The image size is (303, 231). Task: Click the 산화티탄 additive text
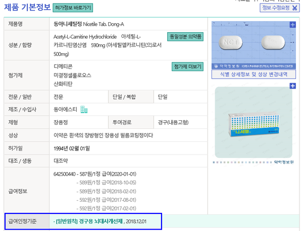tap(63, 84)
